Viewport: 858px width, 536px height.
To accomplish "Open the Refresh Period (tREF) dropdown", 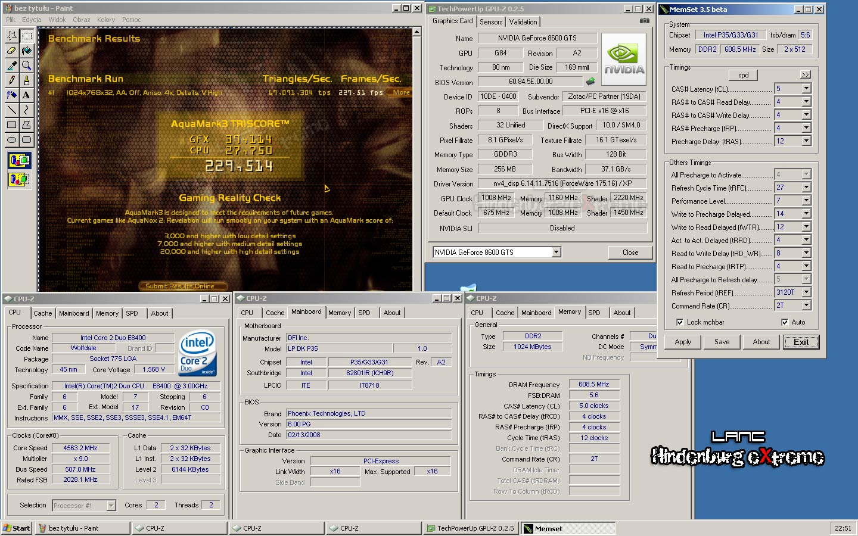I will (x=806, y=292).
